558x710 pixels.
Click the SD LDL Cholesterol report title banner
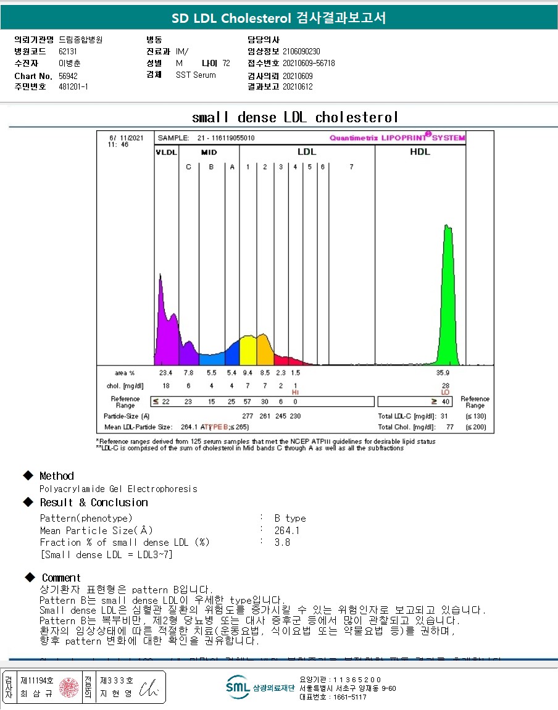[x=279, y=18]
